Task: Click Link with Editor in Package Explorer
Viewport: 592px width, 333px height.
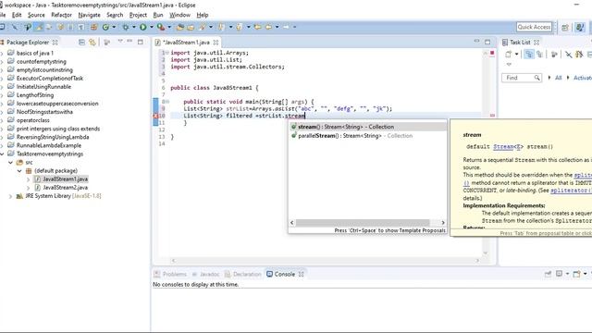Action: [x=92, y=43]
